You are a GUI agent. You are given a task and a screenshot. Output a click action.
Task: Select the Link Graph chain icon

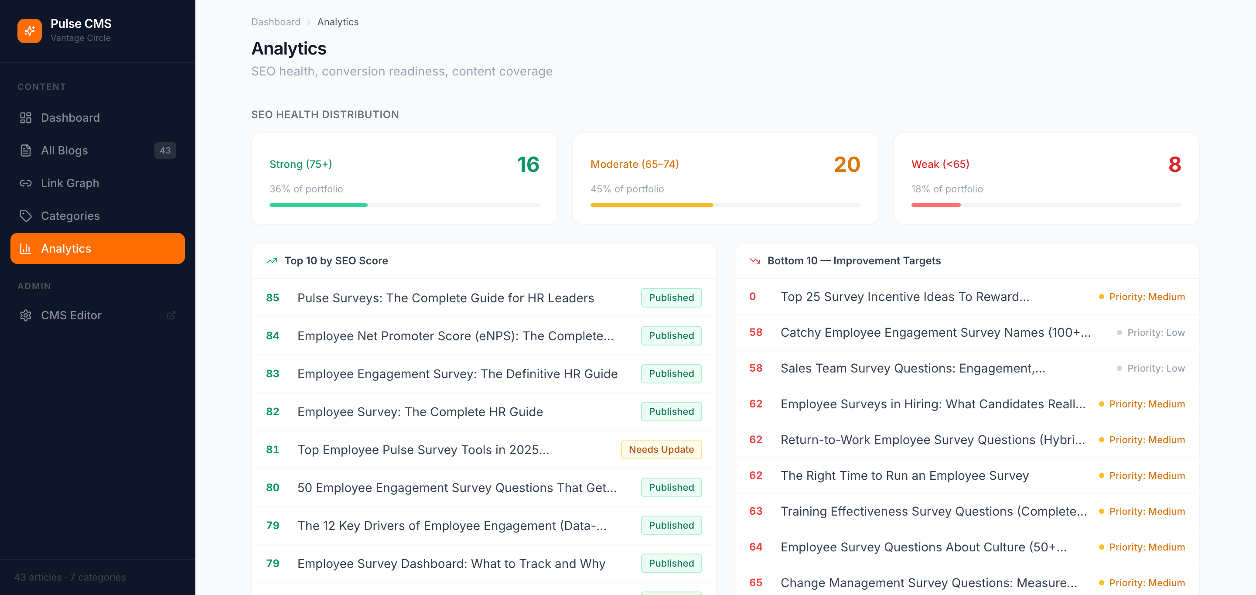25,183
